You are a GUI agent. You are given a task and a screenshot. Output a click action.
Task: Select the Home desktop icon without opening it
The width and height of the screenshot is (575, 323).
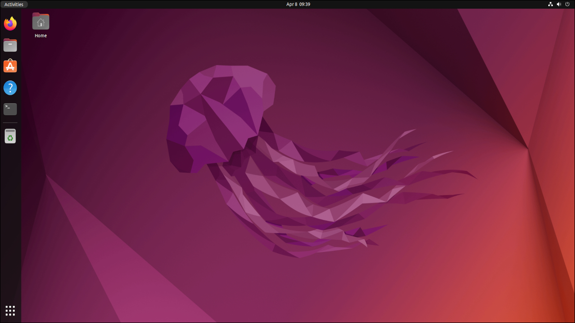[x=40, y=21]
